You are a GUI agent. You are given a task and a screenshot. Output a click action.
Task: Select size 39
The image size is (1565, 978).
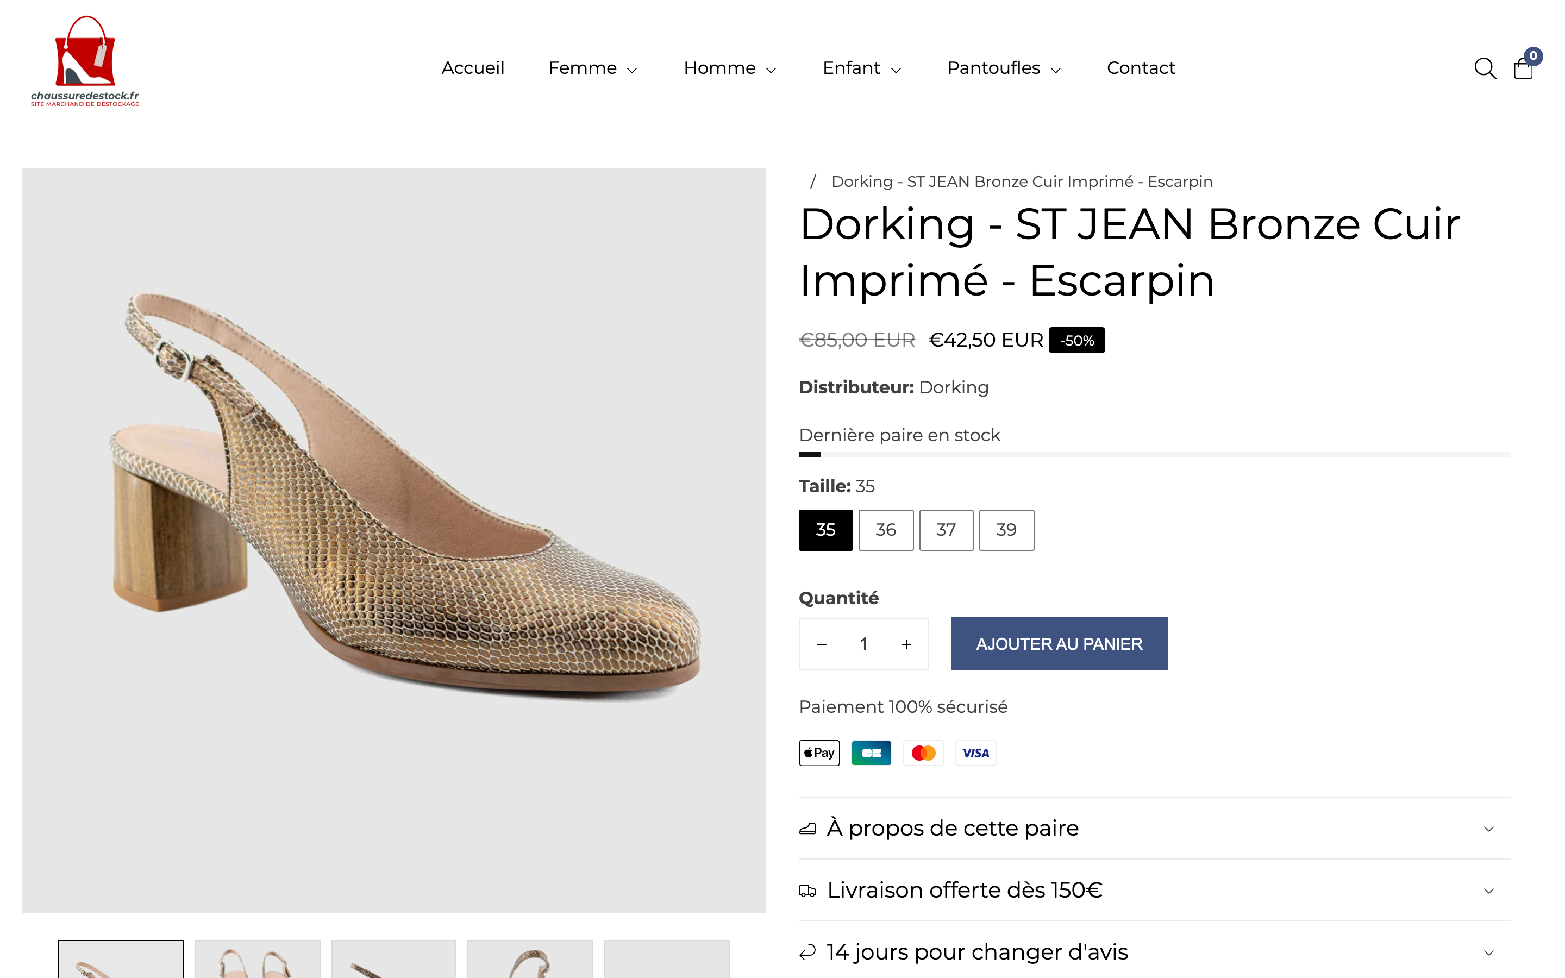pyautogui.click(x=1006, y=530)
